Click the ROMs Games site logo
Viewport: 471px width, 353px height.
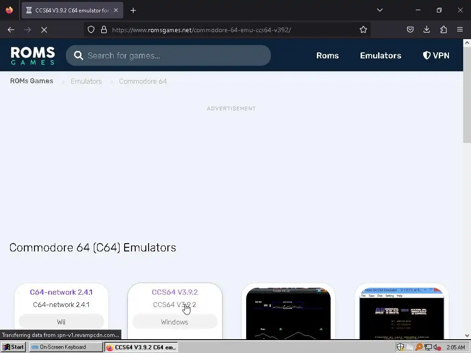pyautogui.click(x=33, y=56)
